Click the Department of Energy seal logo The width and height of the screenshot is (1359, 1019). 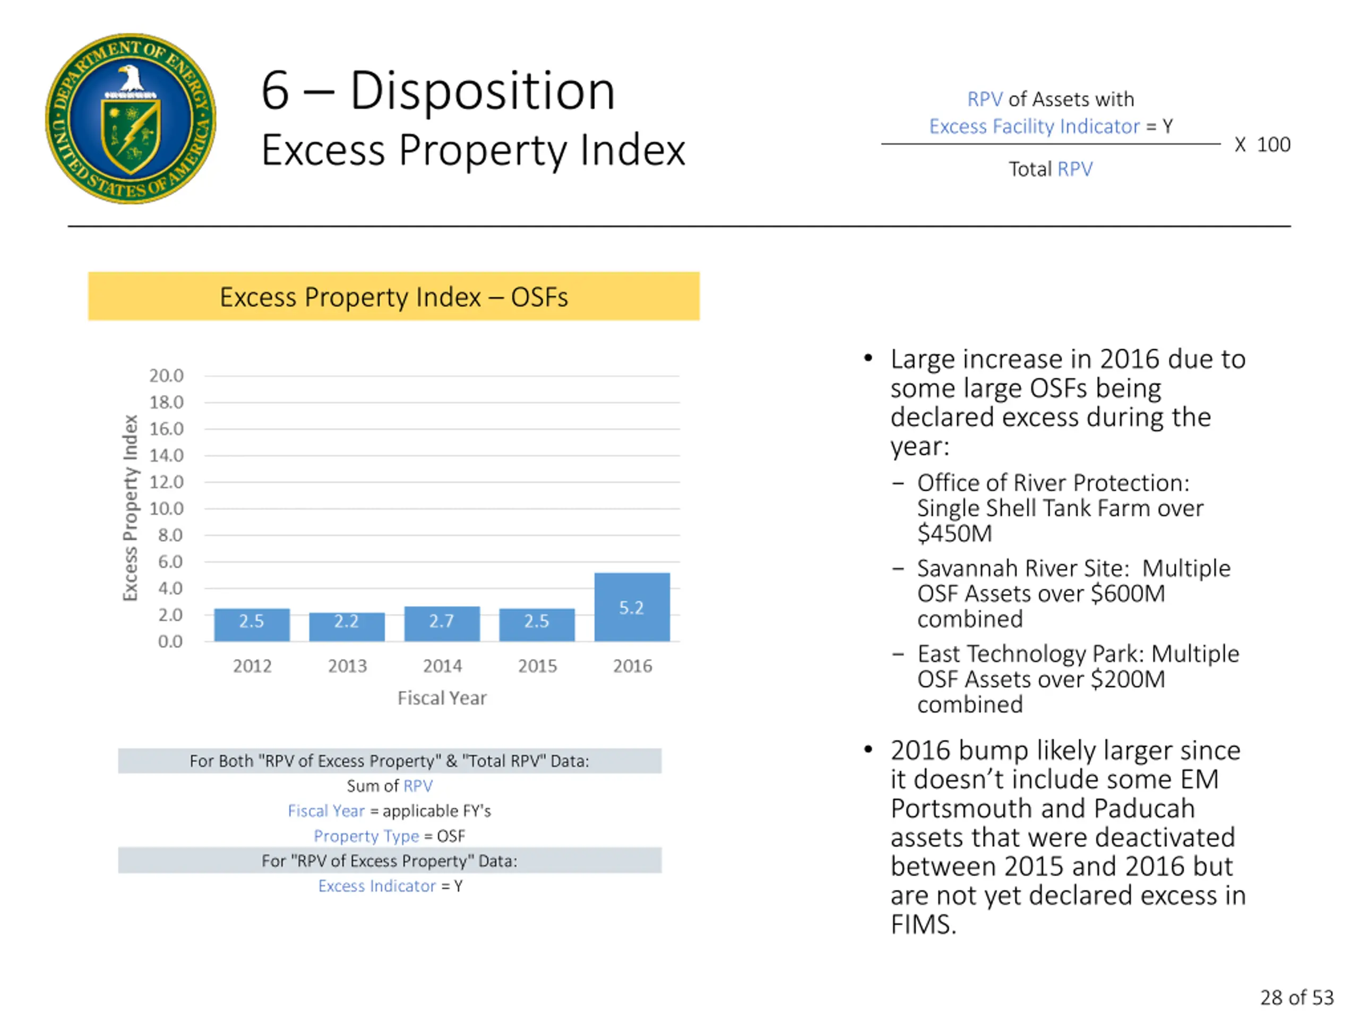pyautogui.click(x=130, y=118)
